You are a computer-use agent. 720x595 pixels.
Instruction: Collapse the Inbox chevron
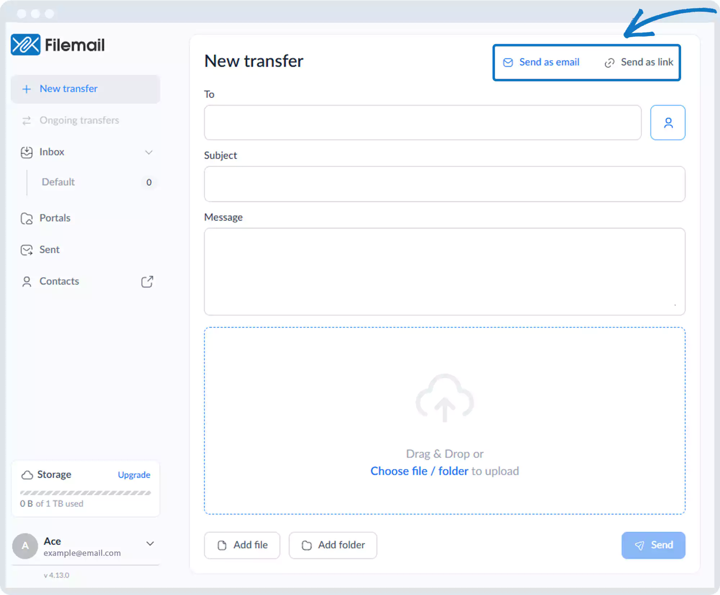pyautogui.click(x=149, y=152)
